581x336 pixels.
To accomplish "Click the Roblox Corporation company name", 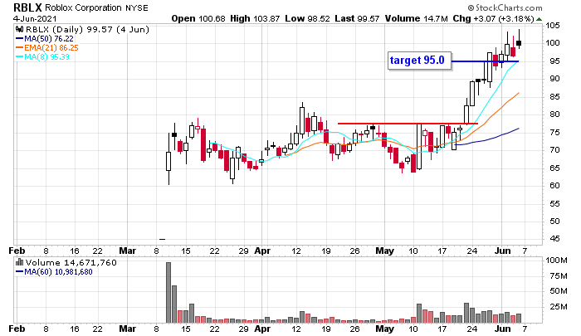I will point(83,7).
